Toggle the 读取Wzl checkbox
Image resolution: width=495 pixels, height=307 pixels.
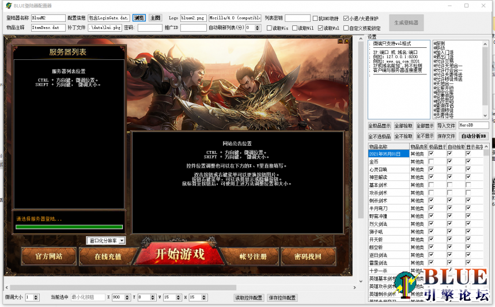320,28
